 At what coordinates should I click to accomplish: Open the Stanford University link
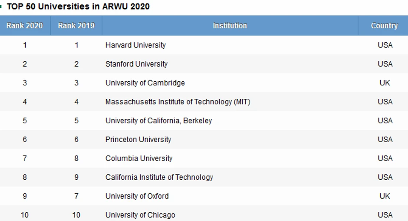136,64
